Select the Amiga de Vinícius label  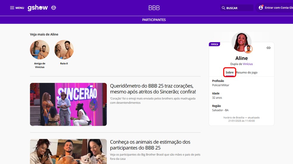[x=40, y=65]
